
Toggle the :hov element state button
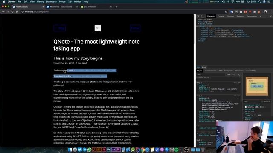229,74
